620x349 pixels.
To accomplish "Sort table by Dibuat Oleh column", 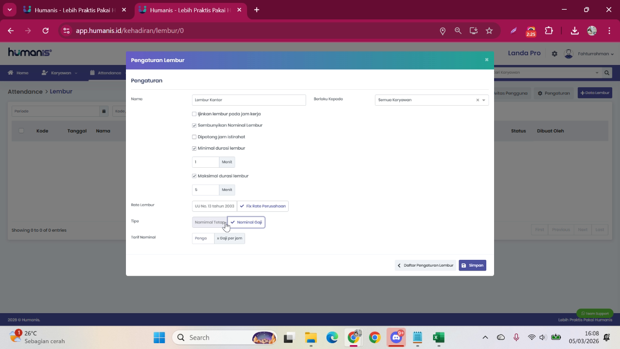I will 550,131.
